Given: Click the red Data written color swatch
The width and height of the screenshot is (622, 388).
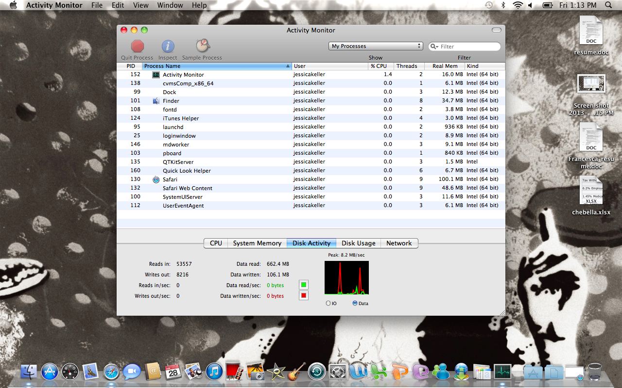Looking at the screenshot, I should [304, 295].
